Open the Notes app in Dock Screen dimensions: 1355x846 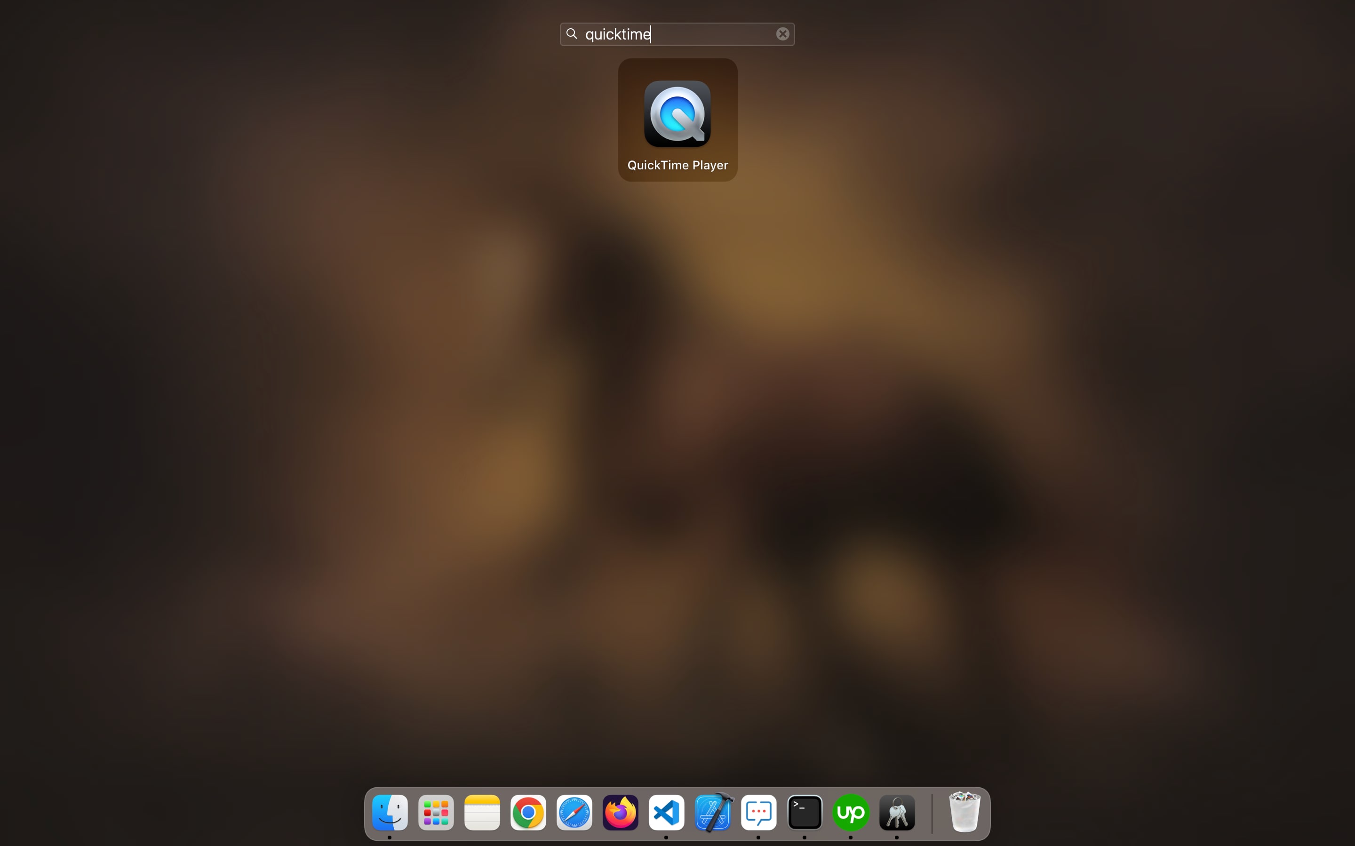482,812
